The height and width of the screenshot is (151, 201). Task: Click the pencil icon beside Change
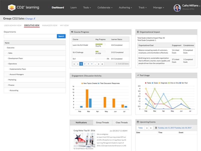click(34, 19)
